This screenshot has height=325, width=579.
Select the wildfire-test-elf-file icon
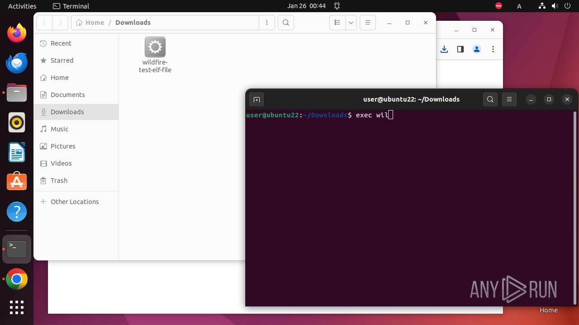coord(155,55)
